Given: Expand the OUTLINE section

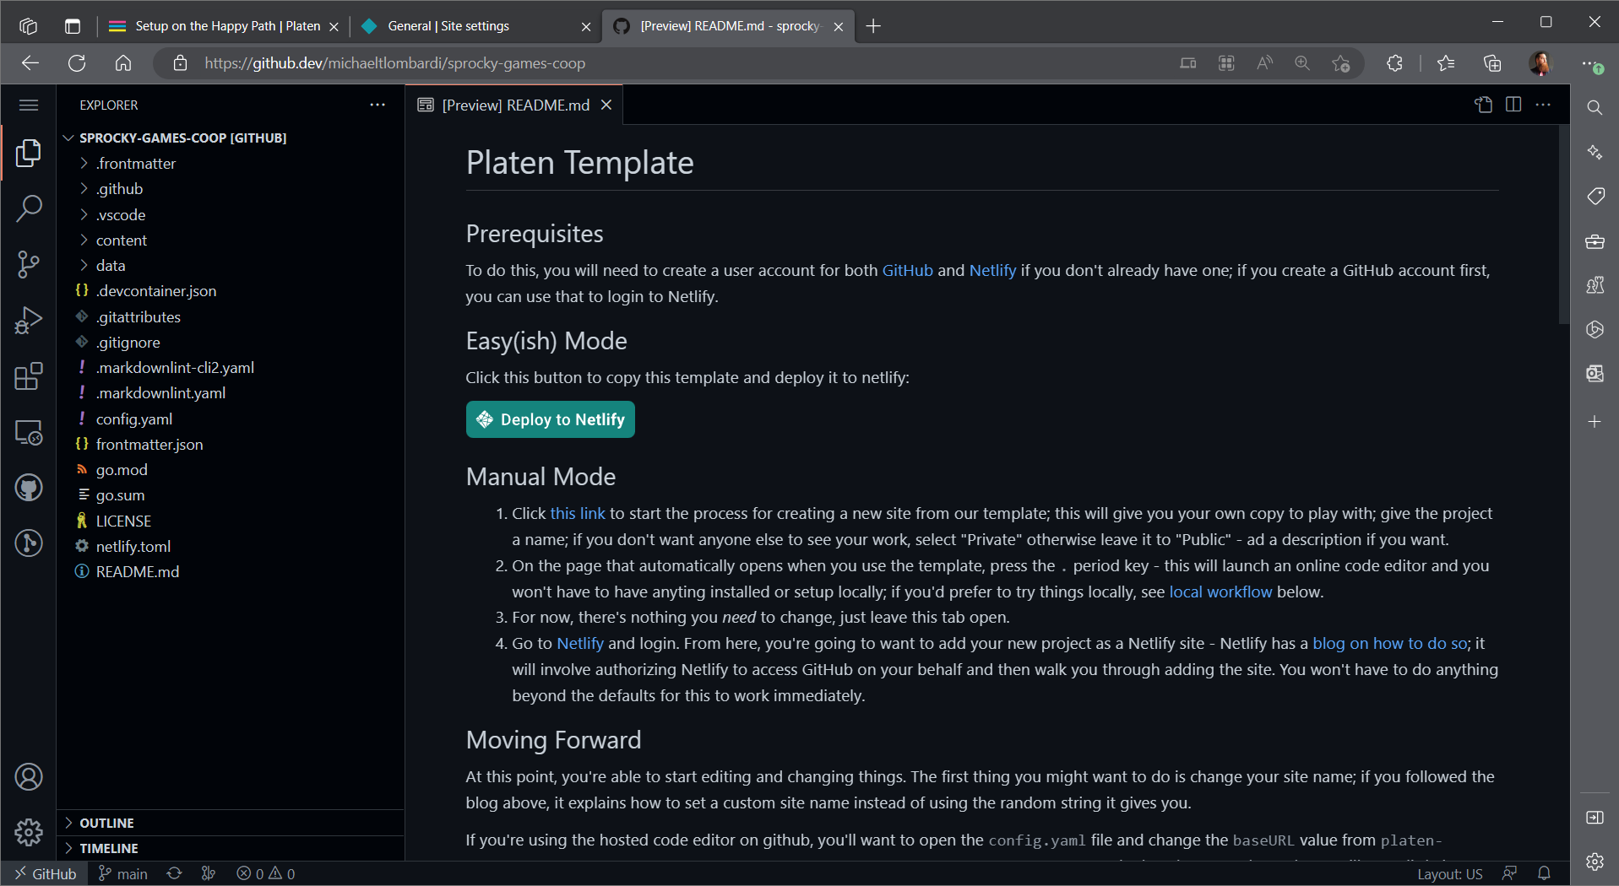Looking at the screenshot, I should [106, 823].
